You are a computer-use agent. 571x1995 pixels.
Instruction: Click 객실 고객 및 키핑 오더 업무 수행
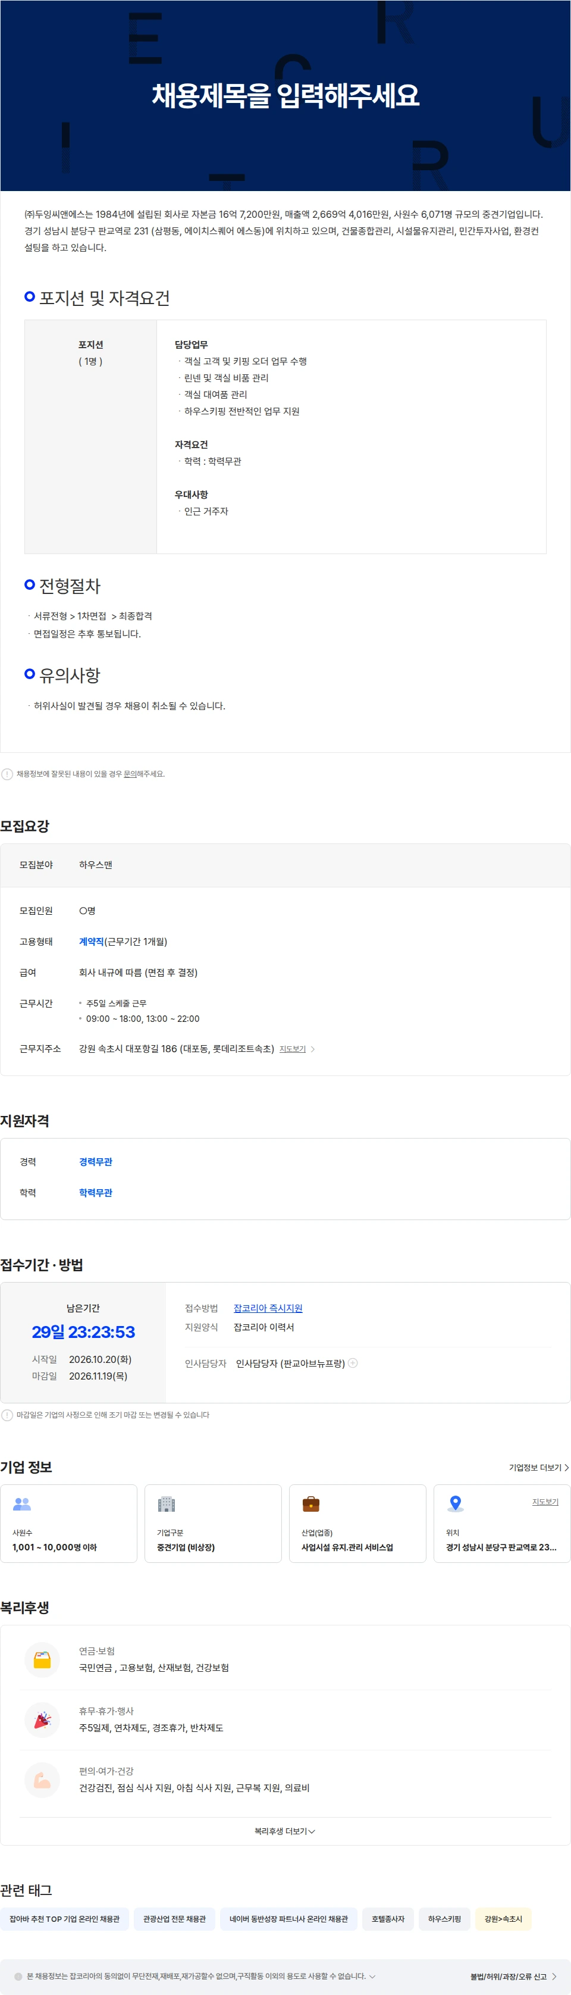click(x=245, y=361)
